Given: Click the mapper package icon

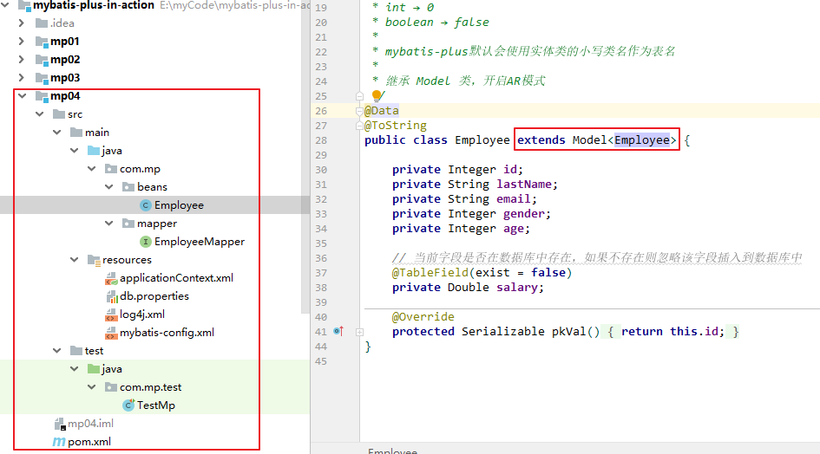Looking at the screenshot, I should pyautogui.click(x=128, y=224).
